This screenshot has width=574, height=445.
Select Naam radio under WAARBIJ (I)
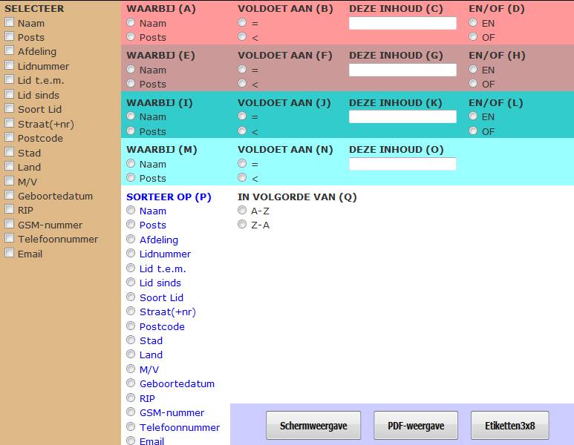tap(131, 116)
